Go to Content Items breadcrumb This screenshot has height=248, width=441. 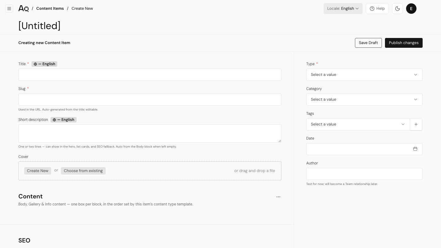click(50, 9)
